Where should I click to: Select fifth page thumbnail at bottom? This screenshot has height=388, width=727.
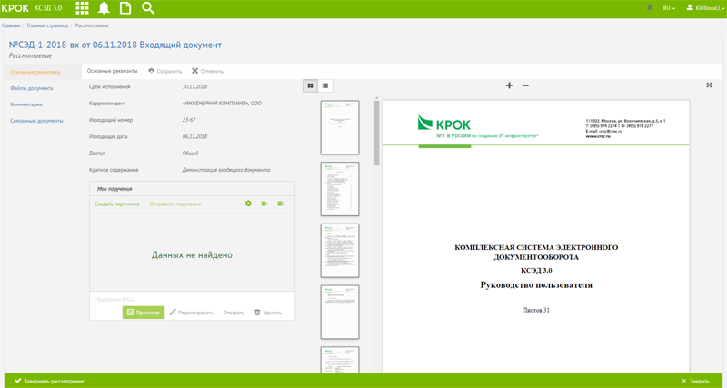340,360
